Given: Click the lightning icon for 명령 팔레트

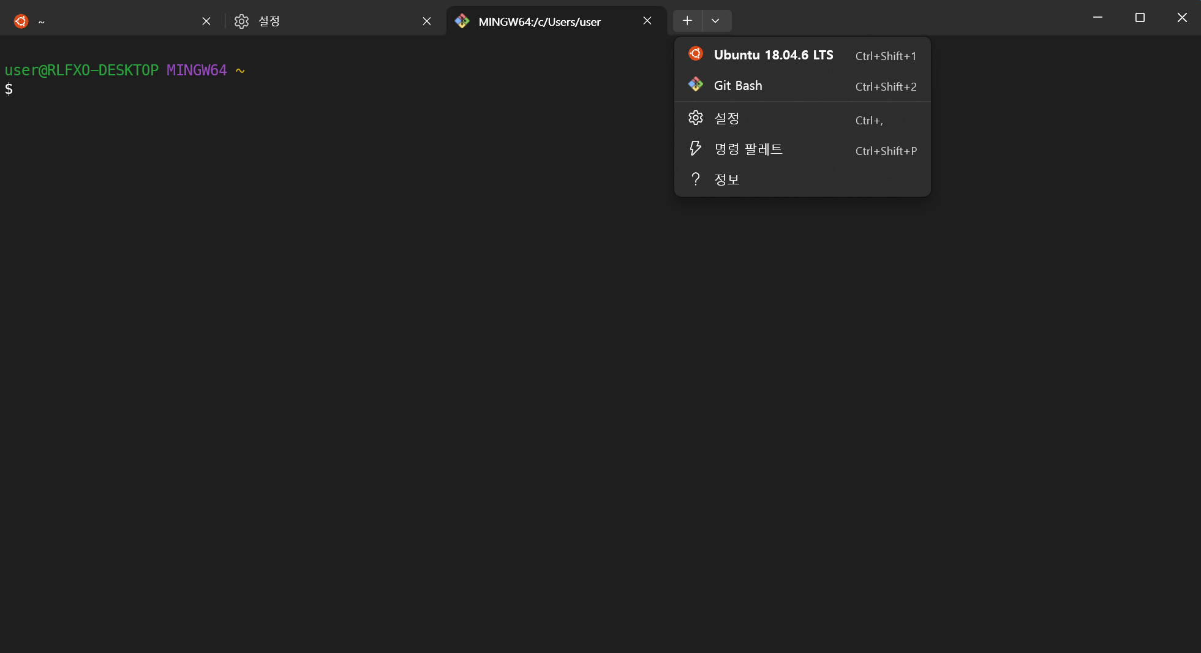Looking at the screenshot, I should [x=696, y=148].
